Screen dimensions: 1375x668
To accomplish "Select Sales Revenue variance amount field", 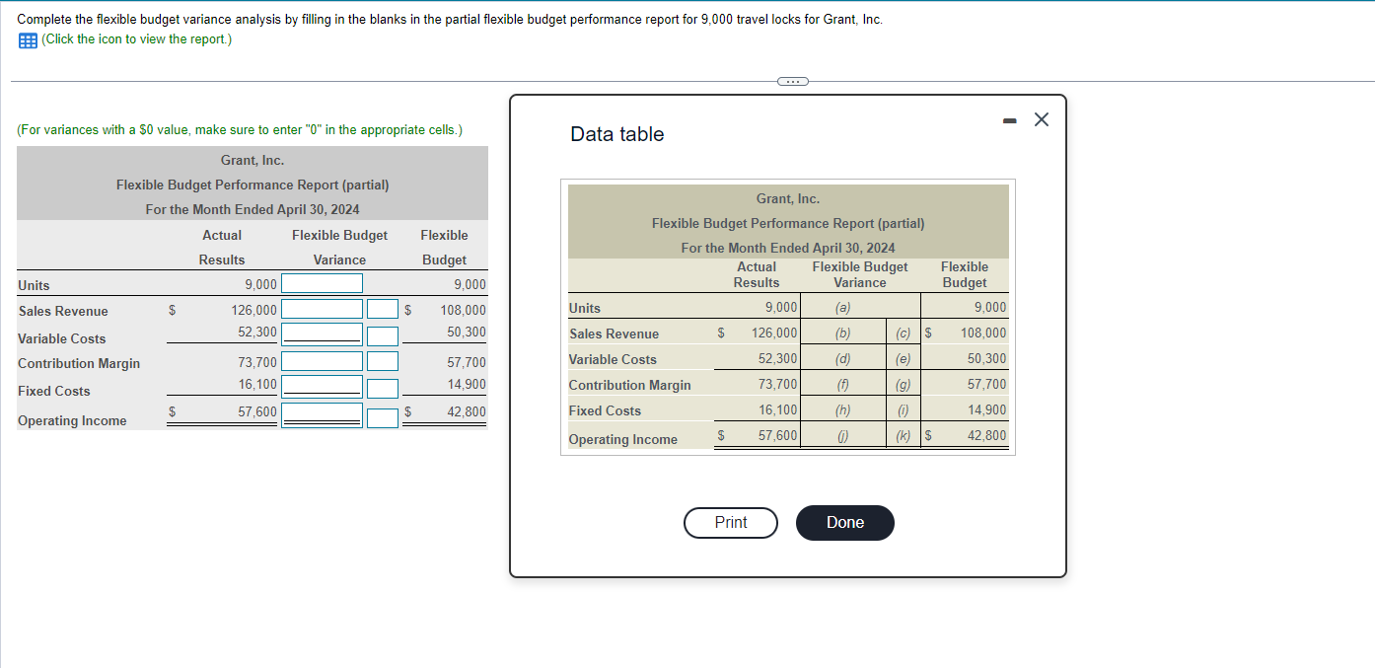I will [x=323, y=310].
